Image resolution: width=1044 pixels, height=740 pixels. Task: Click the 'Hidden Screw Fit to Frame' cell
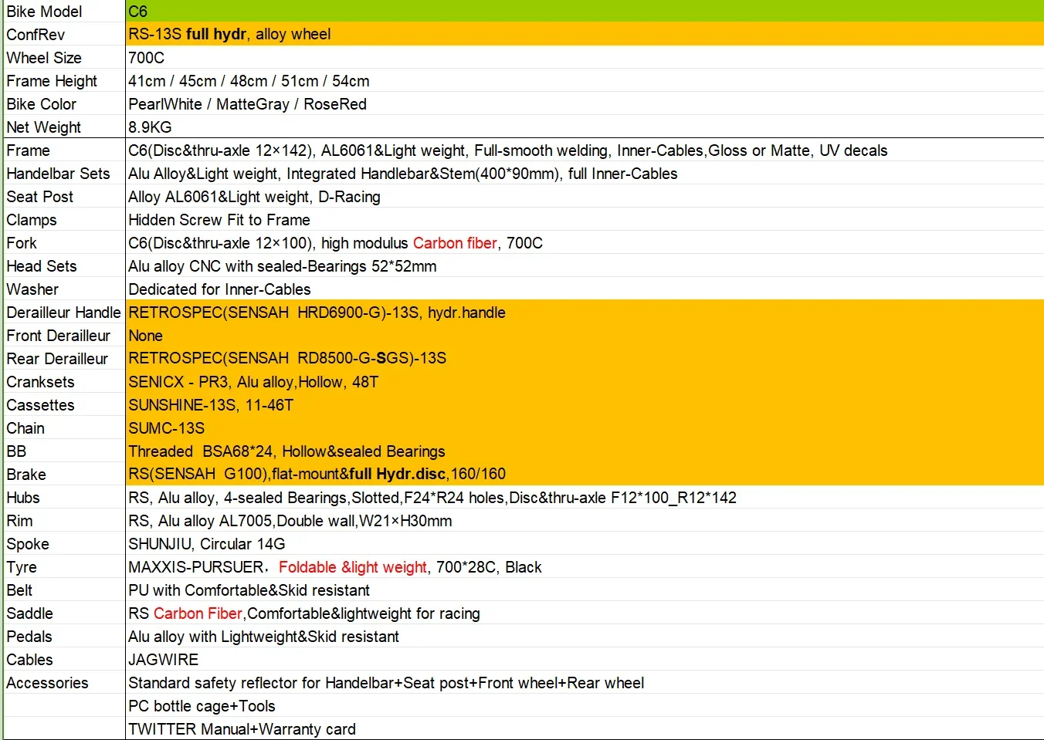click(585, 219)
